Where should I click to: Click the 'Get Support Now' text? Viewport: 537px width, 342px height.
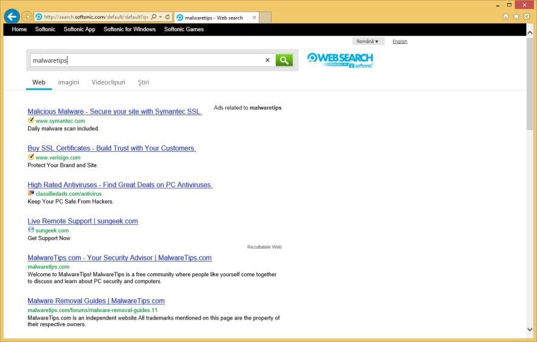click(x=49, y=238)
